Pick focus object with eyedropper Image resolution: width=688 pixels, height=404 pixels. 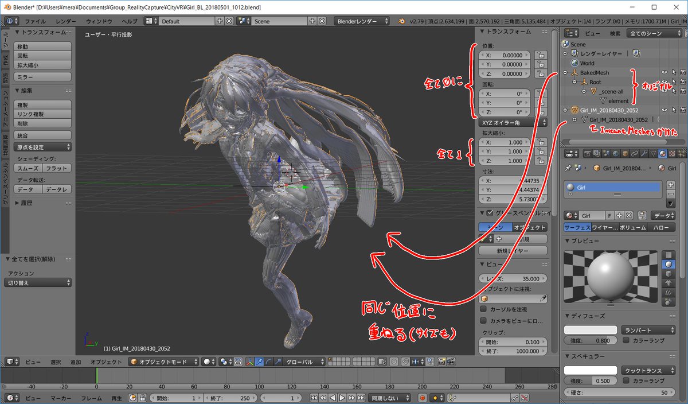tap(543, 298)
